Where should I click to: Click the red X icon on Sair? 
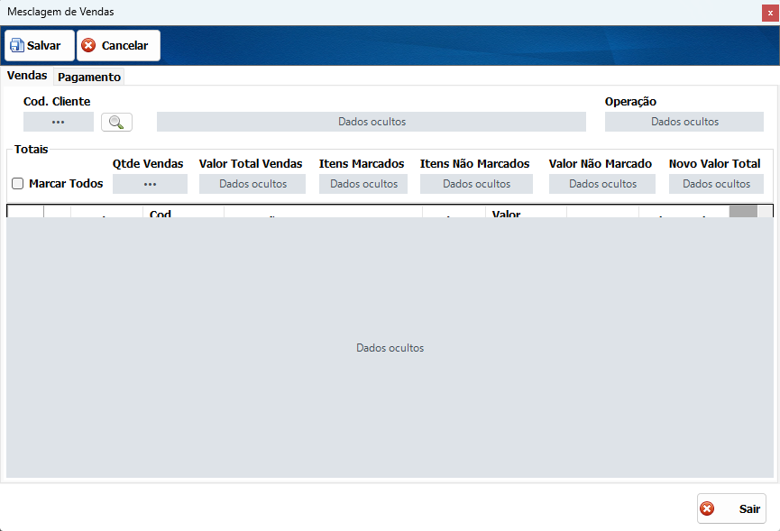(707, 508)
